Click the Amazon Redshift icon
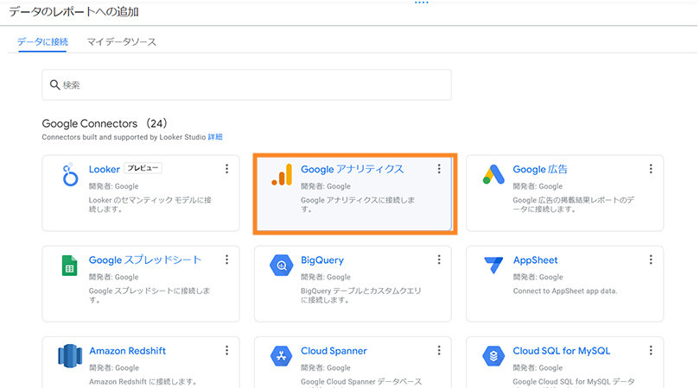This screenshot has width=700, height=388. (x=70, y=356)
